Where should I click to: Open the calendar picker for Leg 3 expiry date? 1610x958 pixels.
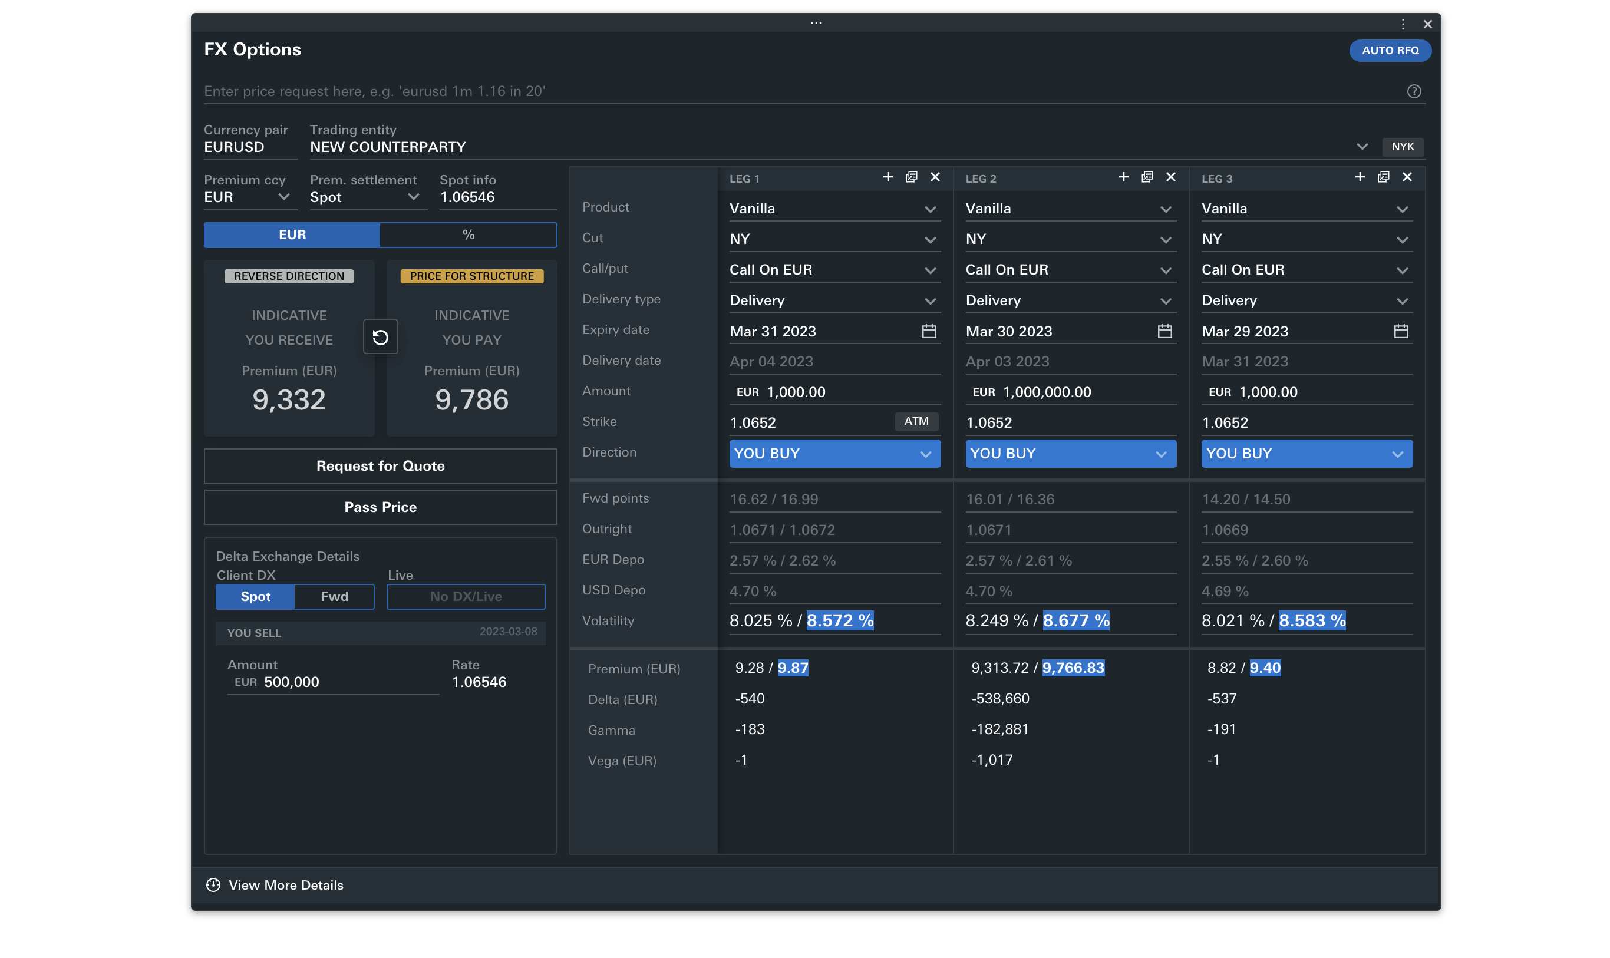pos(1401,331)
